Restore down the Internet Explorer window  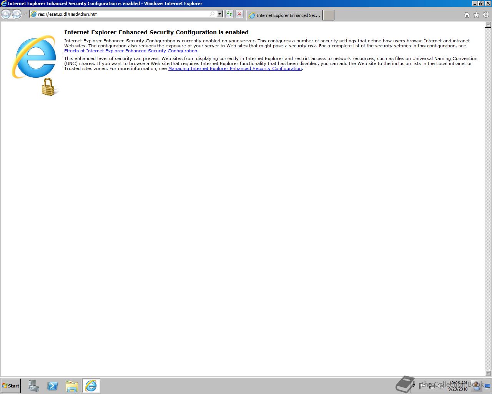coord(481,3)
